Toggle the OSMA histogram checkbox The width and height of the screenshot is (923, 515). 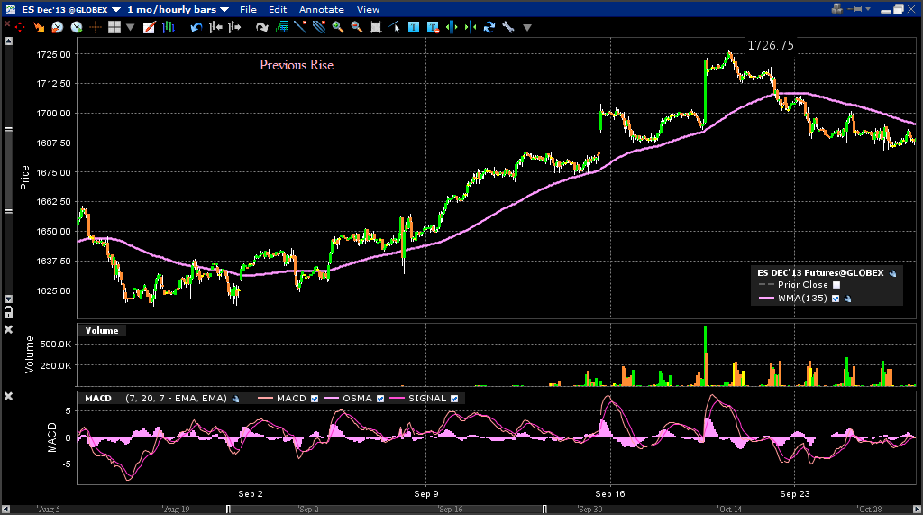pyautogui.click(x=380, y=399)
